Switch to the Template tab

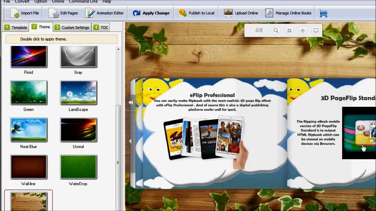coord(16,28)
